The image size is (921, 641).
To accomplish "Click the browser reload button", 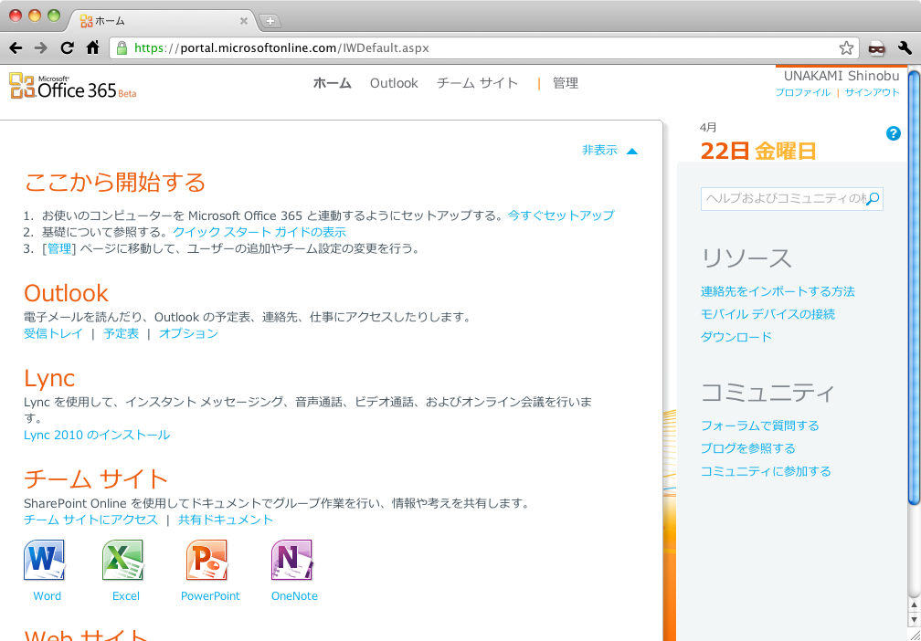I will tap(67, 47).
